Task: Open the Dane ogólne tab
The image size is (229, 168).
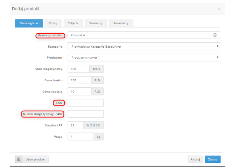Action: (x=29, y=23)
